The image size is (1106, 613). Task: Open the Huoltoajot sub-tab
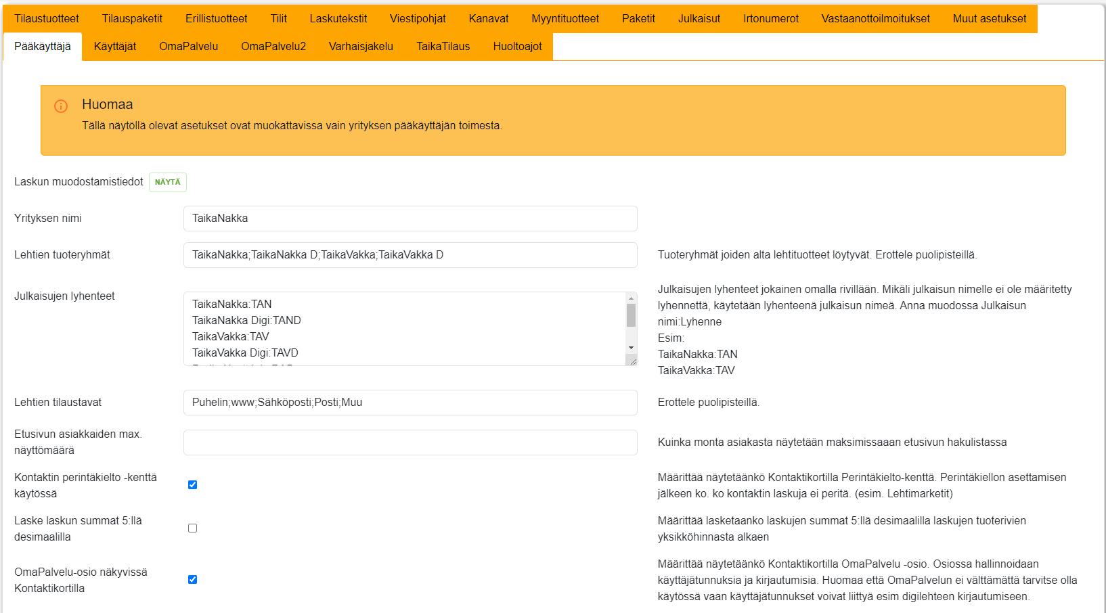pos(518,47)
